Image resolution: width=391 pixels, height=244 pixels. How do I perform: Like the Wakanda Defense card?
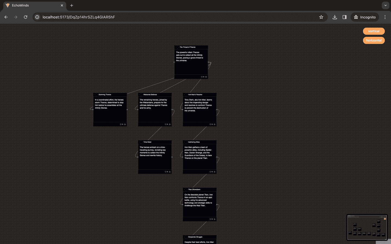(x=166, y=124)
